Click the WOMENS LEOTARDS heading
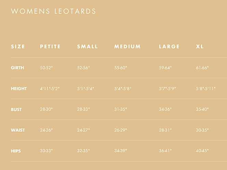The height and width of the screenshot is (170, 227). (53, 11)
